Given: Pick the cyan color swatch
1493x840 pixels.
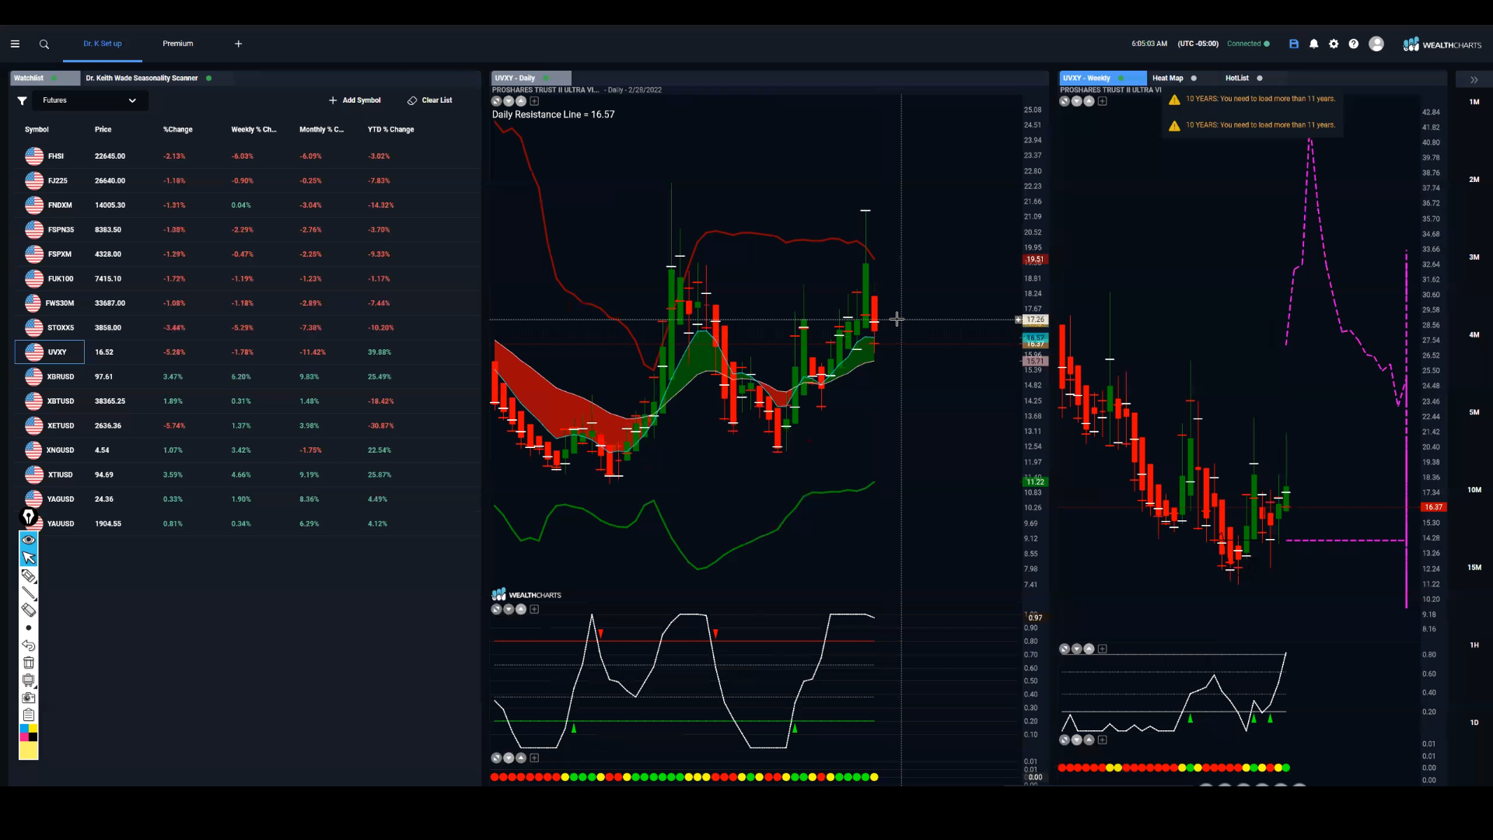Looking at the screenshot, I should [x=23, y=729].
